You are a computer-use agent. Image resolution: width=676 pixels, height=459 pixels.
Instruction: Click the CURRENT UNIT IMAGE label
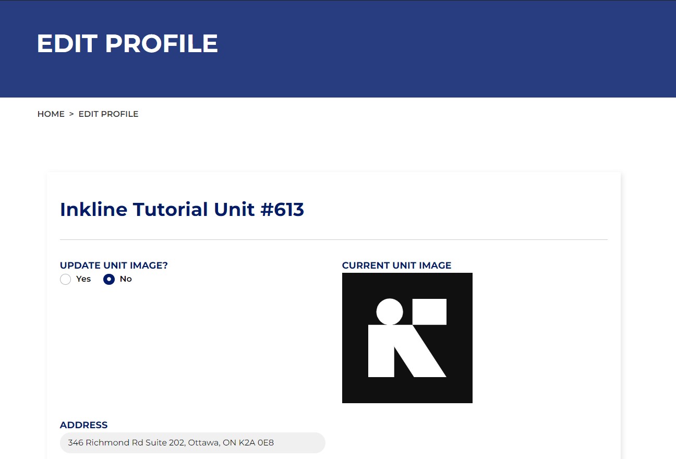pyautogui.click(x=396, y=265)
